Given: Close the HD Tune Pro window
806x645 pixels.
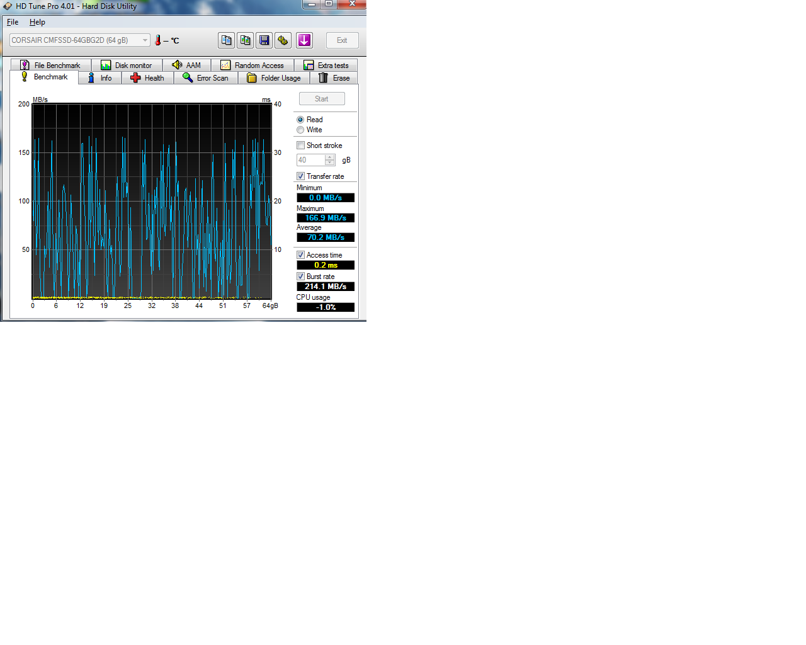Looking at the screenshot, I should [x=352, y=4].
